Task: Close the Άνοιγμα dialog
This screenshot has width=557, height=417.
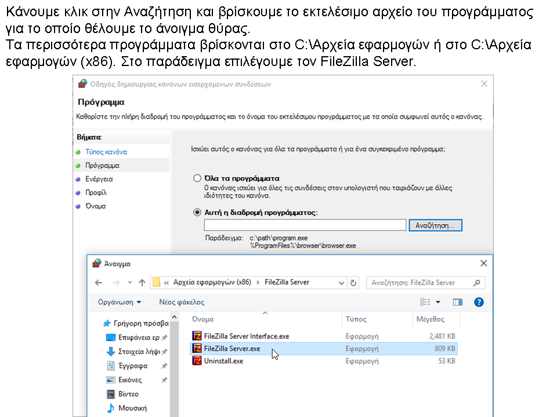Action: [x=483, y=264]
